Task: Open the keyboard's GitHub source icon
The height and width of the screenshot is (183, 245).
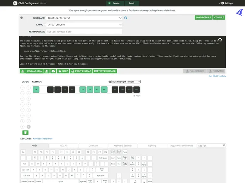Action: point(126,18)
